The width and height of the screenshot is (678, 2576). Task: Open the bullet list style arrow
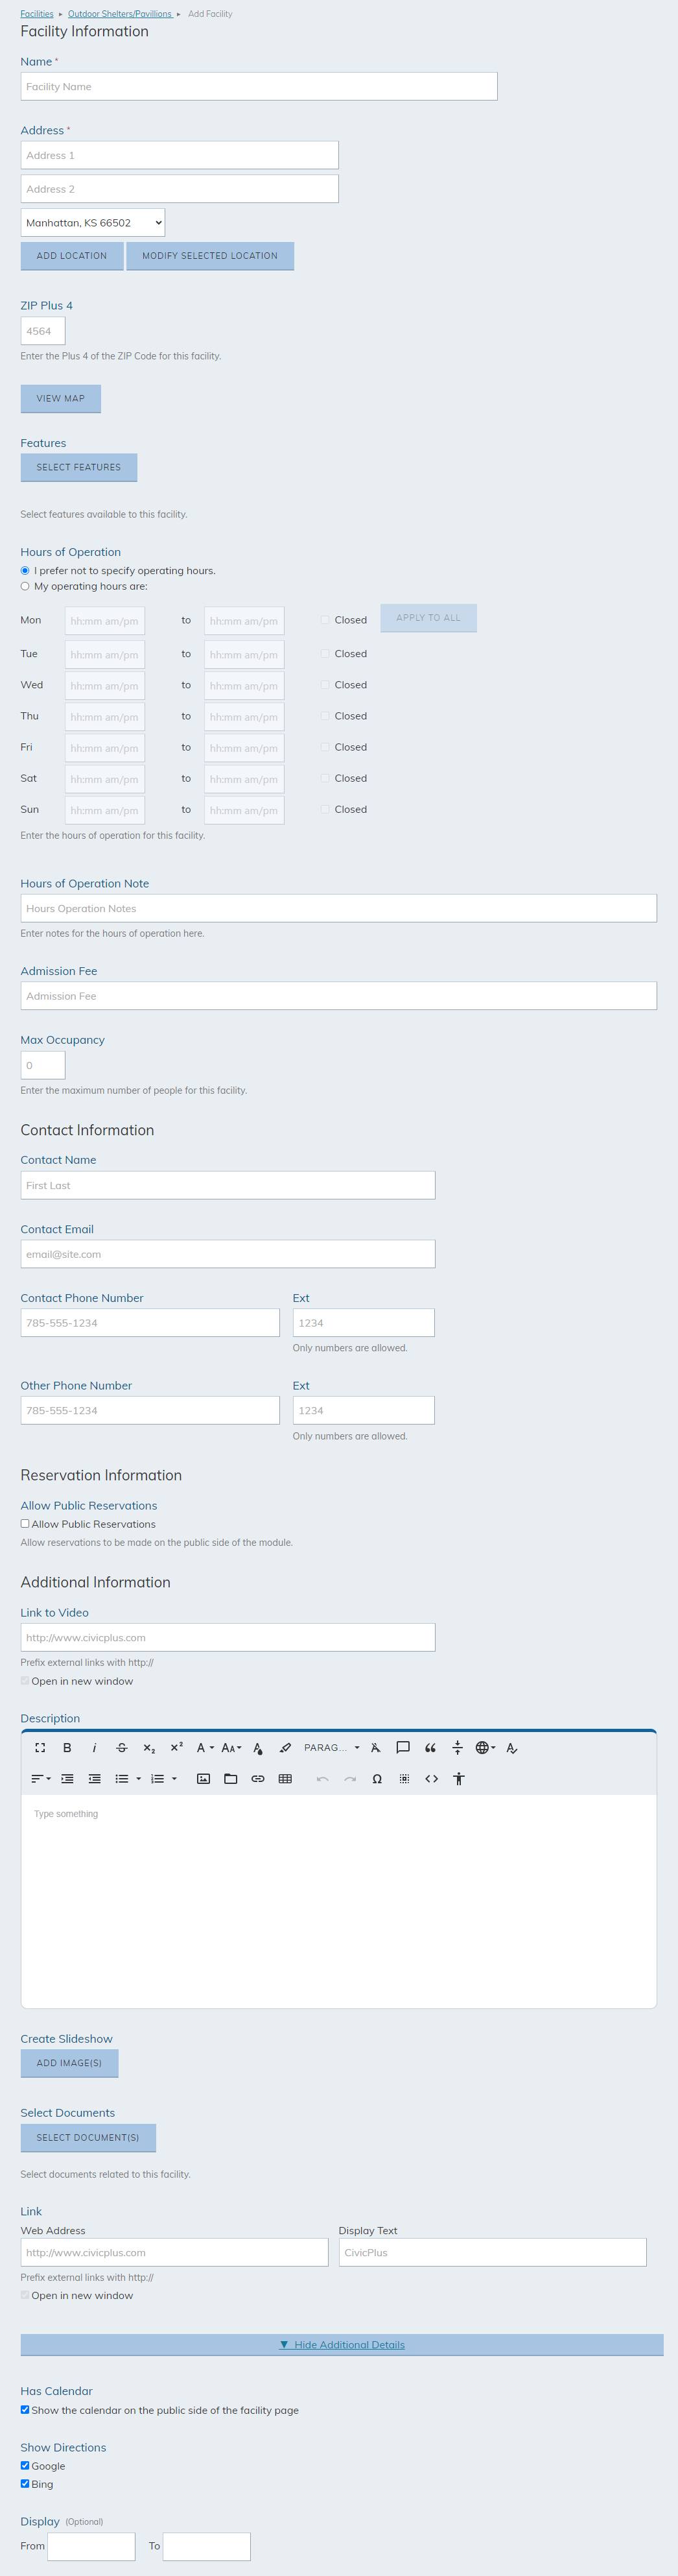139,1779
